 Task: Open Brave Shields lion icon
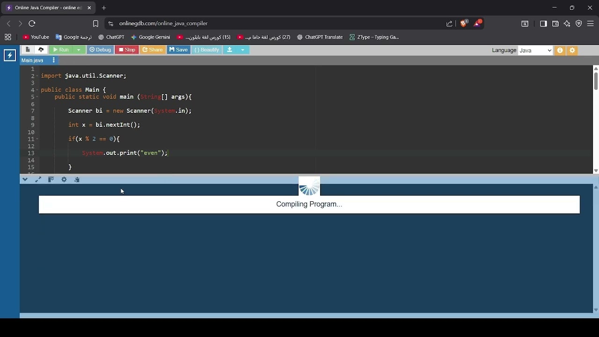(x=464, y=23)
